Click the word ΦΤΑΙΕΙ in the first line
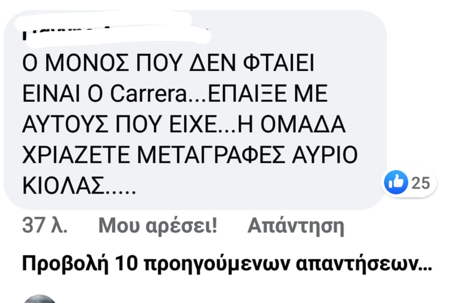Screen dimensions: 459x303 (x=279, y=63)
